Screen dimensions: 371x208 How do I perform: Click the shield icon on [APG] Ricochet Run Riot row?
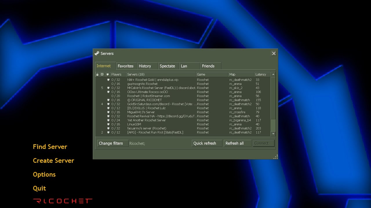tap(108, 132)
